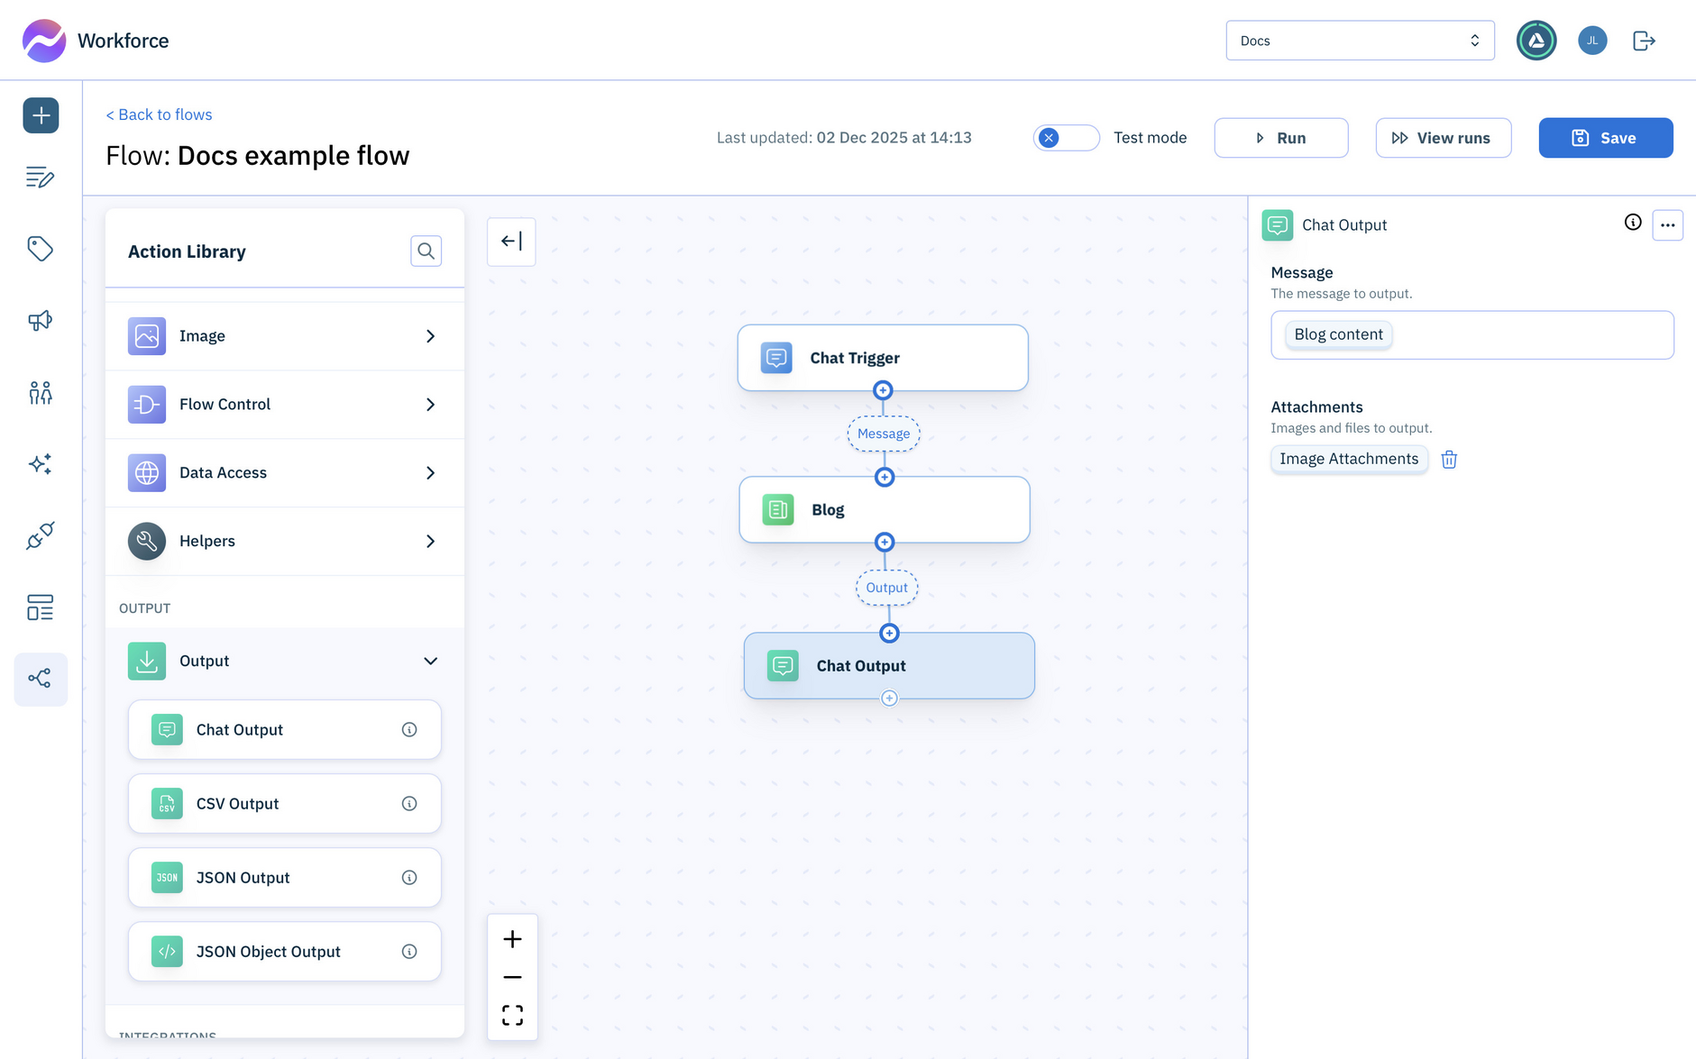
Task: Collapse the Action Library panel with the arrow
Action: point(511,242)
